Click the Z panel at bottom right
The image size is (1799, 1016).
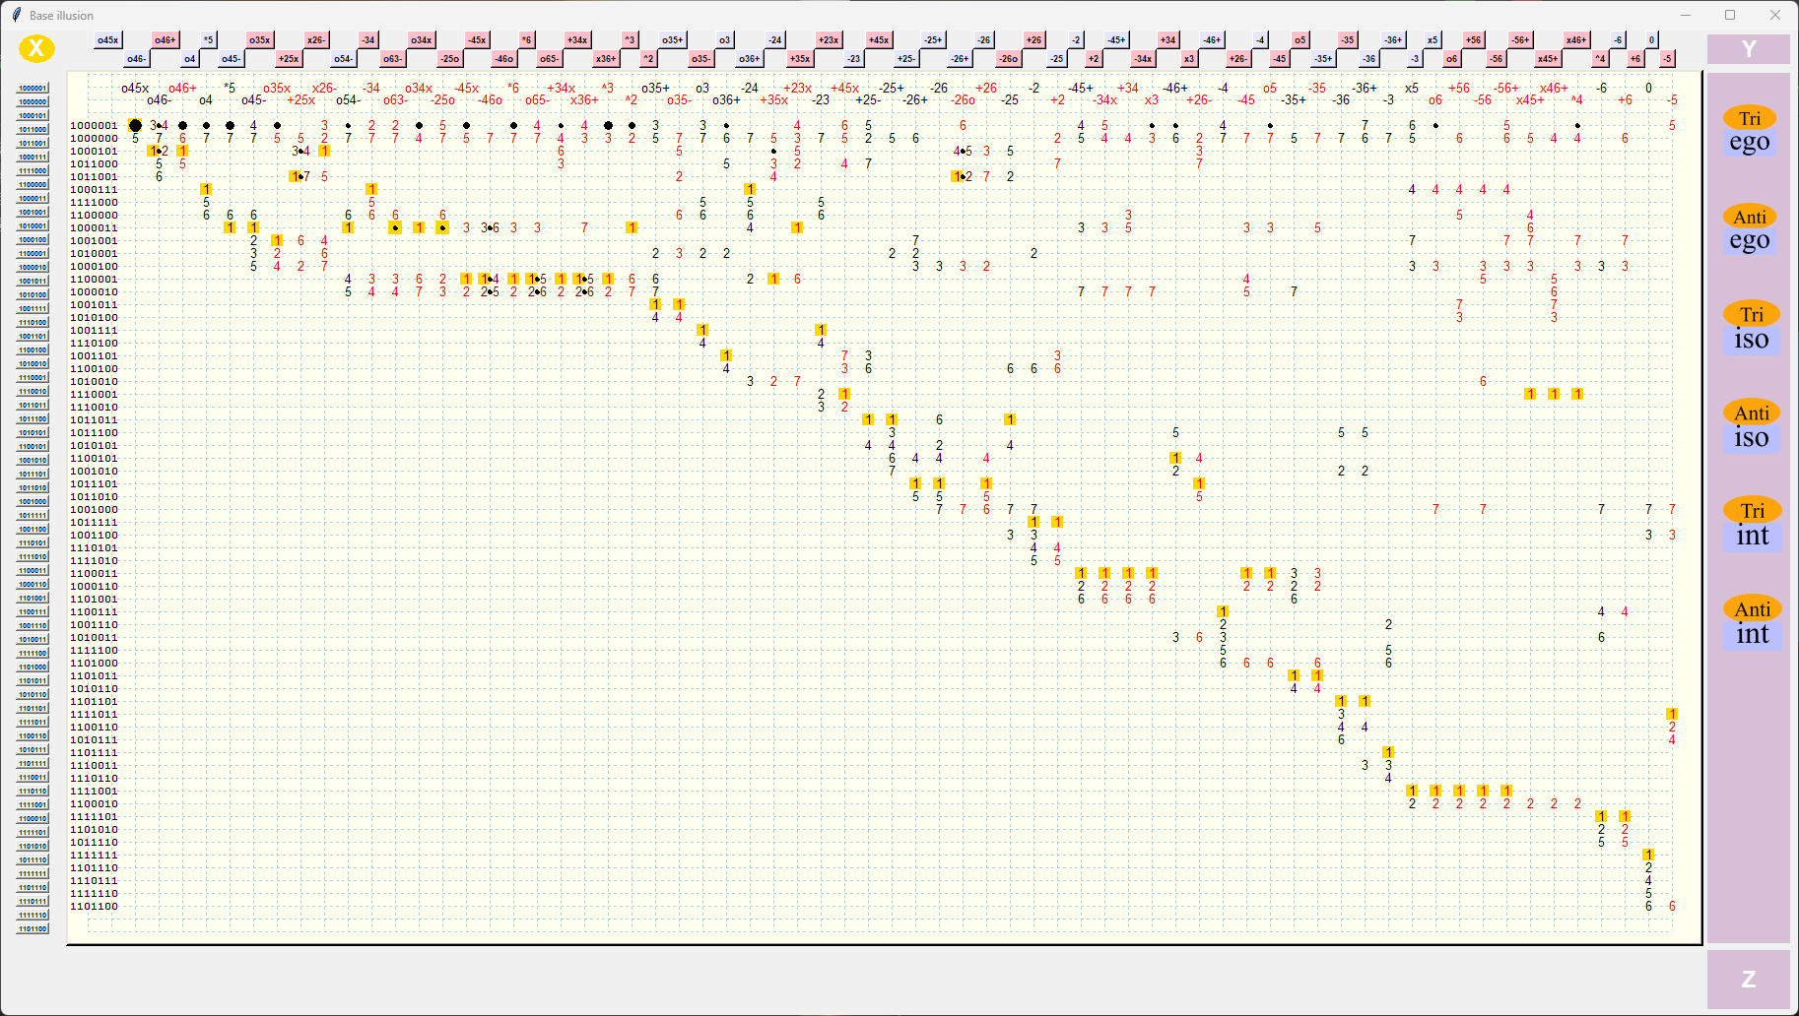tap(1749, 979)
